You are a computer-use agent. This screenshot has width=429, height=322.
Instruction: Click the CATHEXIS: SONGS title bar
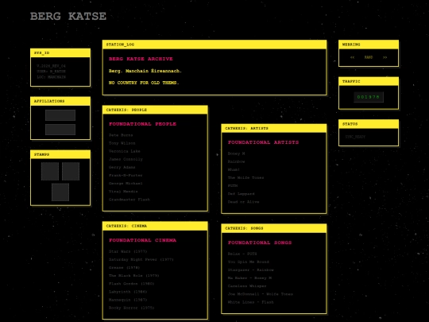tap(273, 228)
